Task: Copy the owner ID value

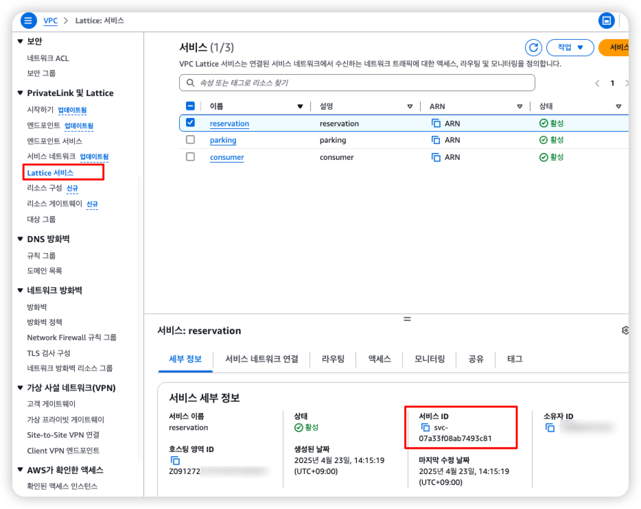Action: point(550,427)
